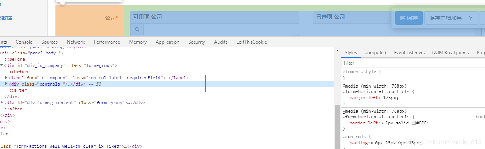Collapse the div_id_company node
The height and width of the screenshot is (149, 485).
(x=2, y=65)
